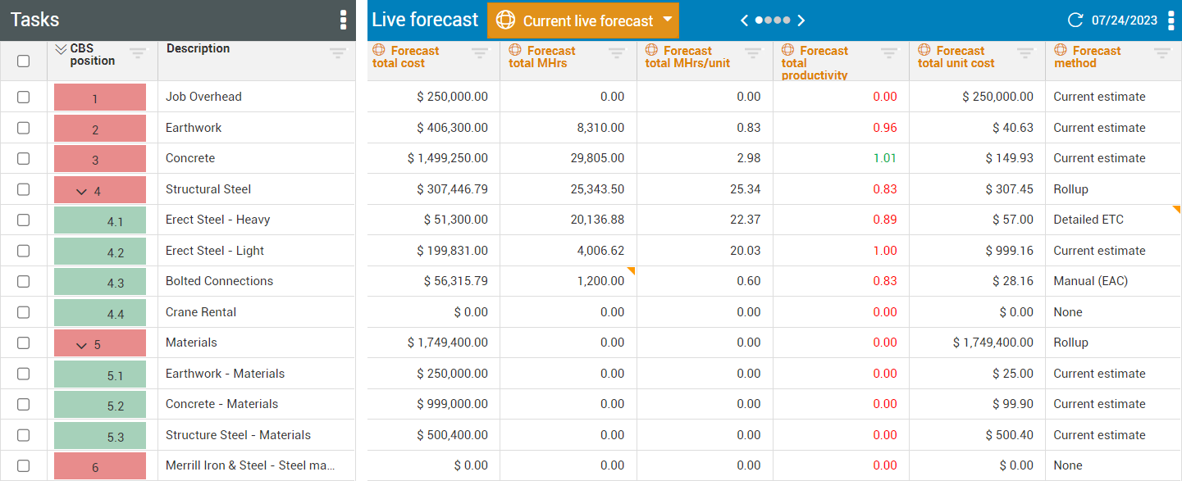Tick the checkbox for the Earthwork row

[x=23, y=128]
